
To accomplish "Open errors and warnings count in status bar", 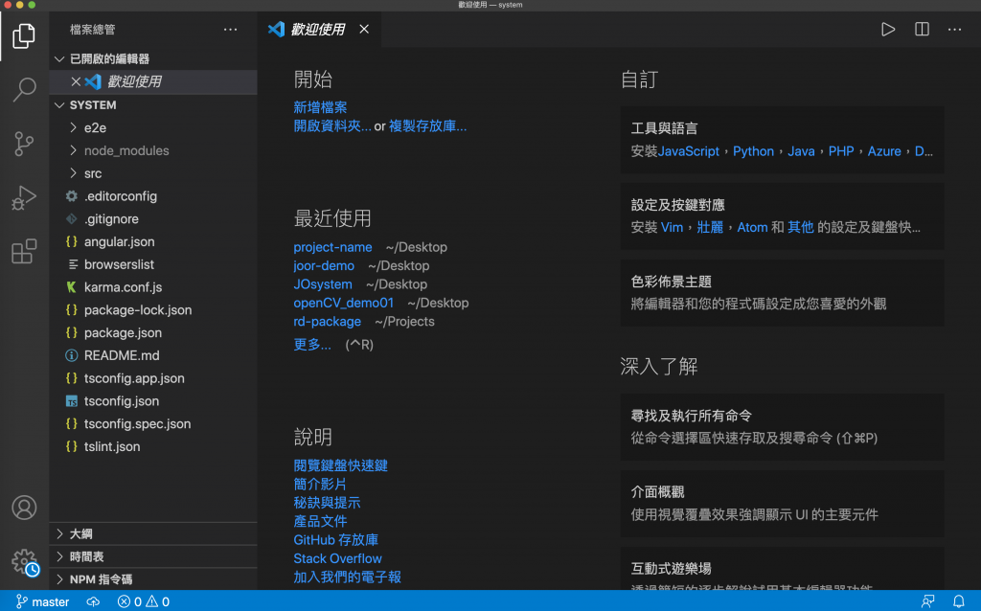I will 144,601.
